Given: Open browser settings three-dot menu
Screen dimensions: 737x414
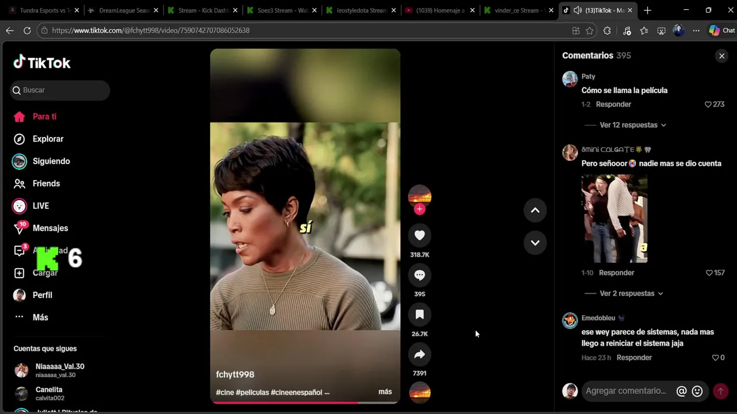Looking at the screenshot, I should (696, 30).
